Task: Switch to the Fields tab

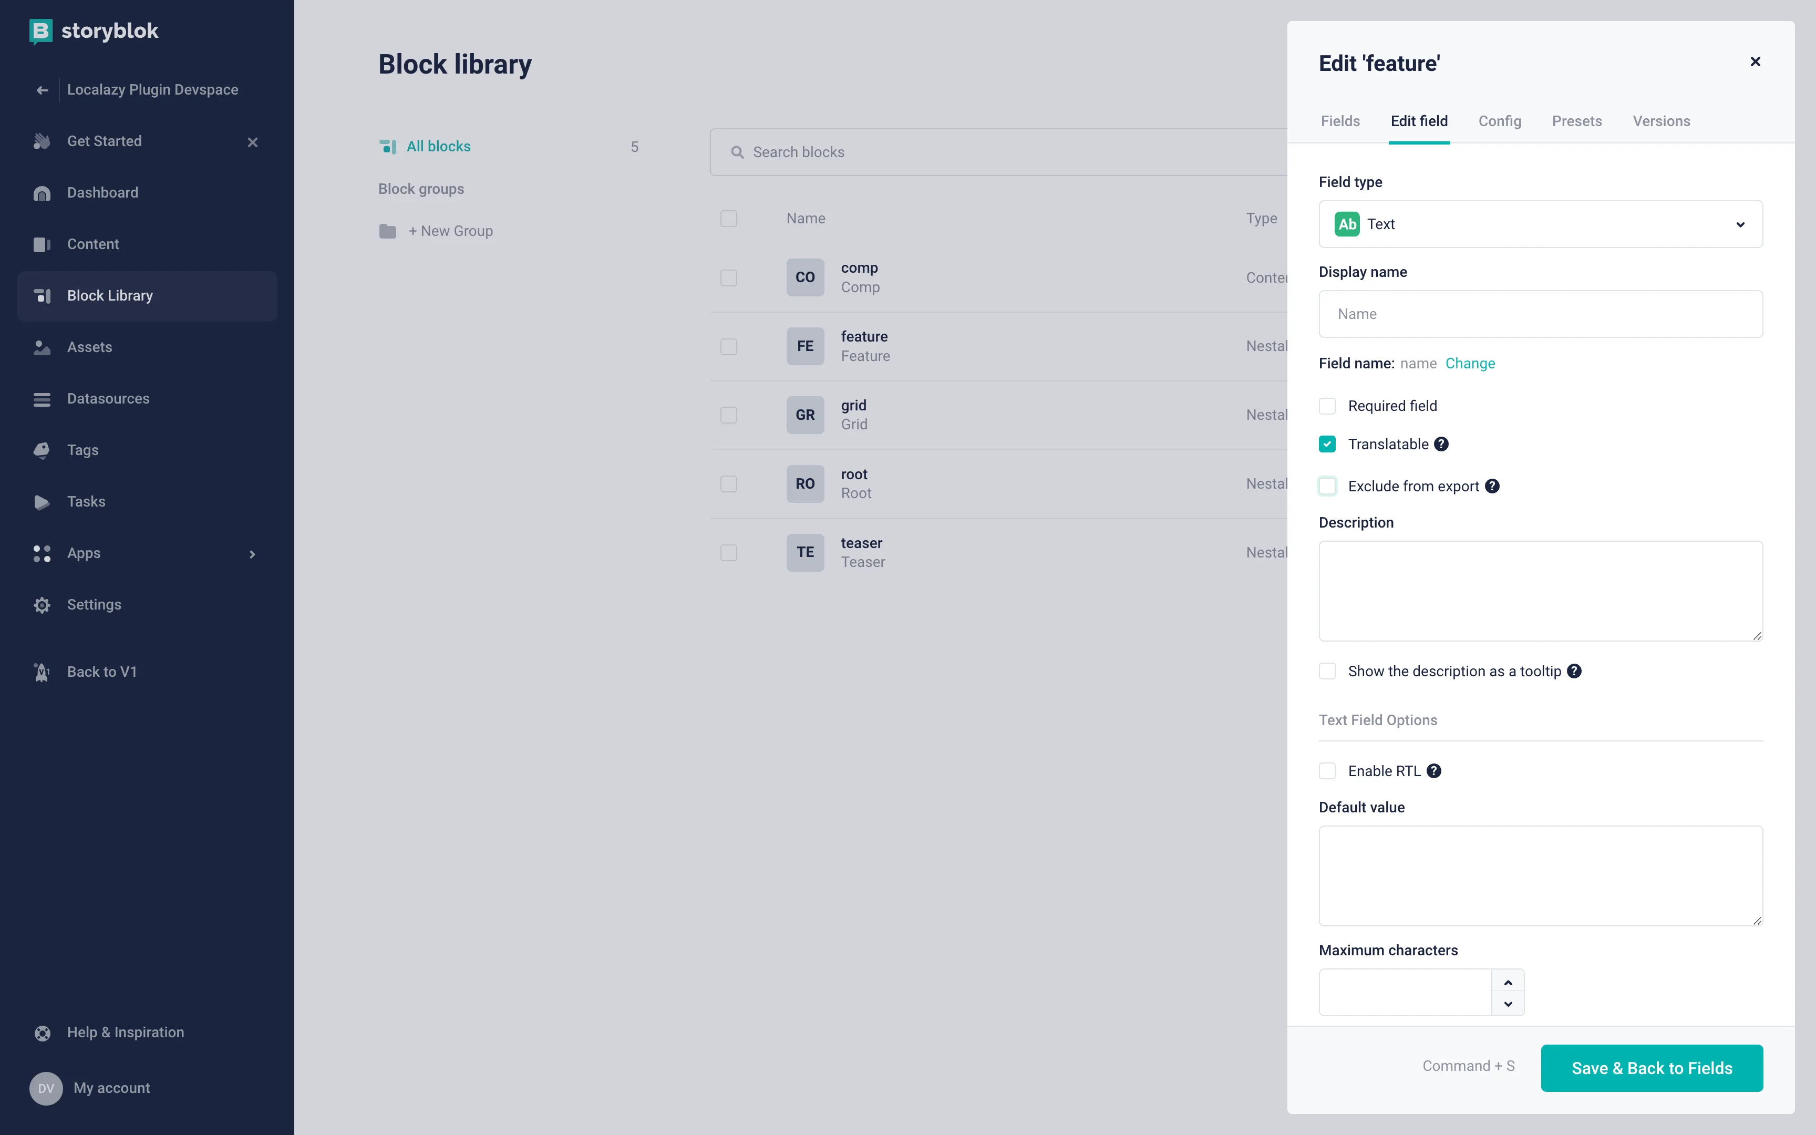Action: [x=1340, y=121]
